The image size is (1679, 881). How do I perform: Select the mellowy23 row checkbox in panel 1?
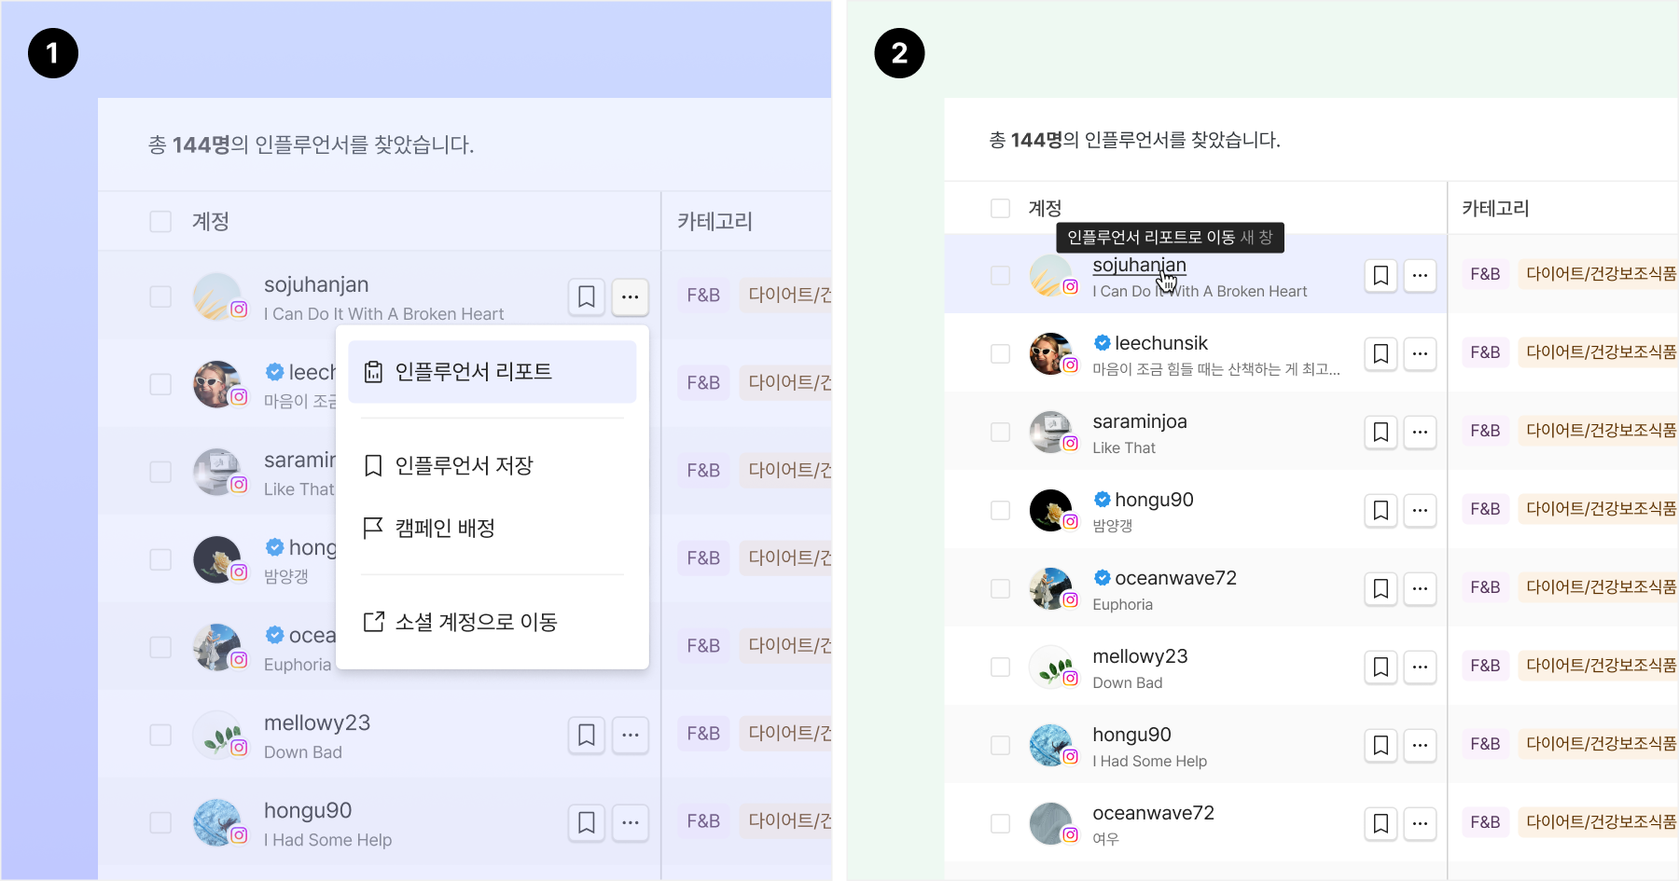[x=160, y=735]
